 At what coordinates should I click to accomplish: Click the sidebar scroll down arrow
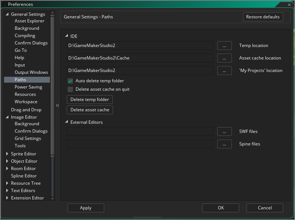[x=52, y=199]
